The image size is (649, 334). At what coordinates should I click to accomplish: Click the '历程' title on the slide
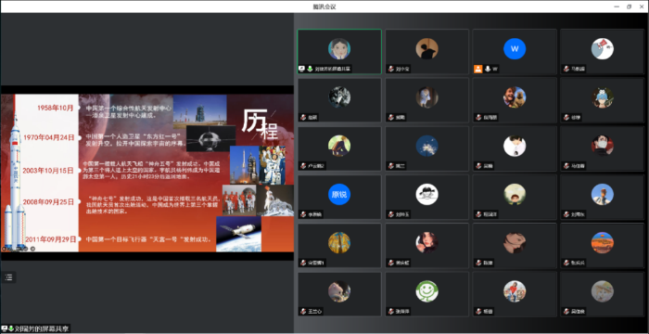coord(261,124)
